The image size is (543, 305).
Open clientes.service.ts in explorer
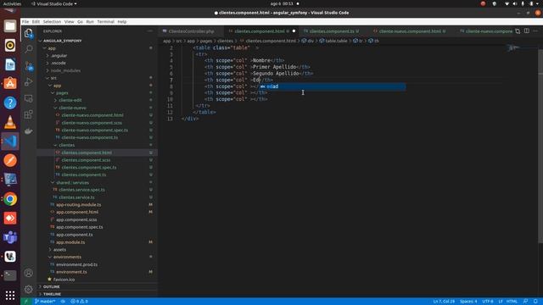pyautogui.click(x=76, y=197)
